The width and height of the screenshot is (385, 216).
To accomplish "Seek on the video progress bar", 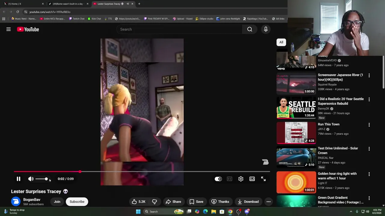I will 142,172.
